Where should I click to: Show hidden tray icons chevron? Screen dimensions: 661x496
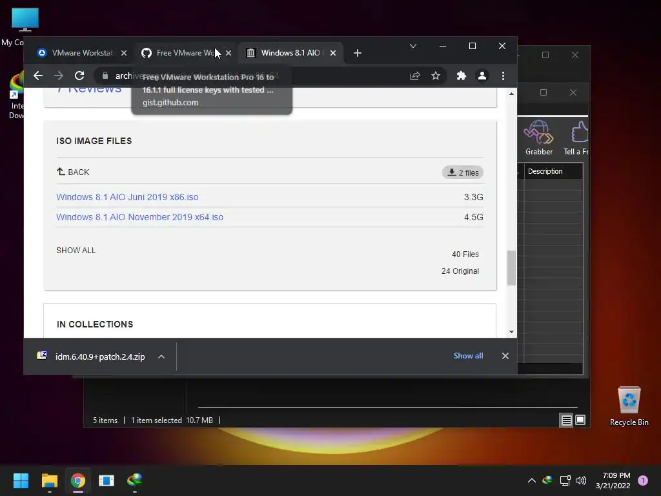[x=532, y=480]
